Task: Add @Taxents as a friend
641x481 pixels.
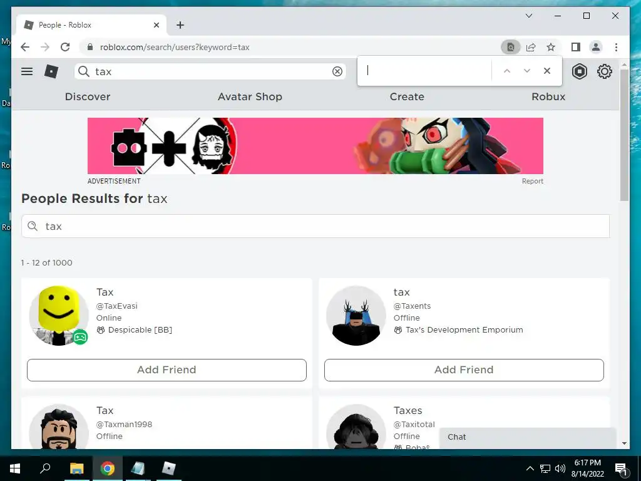Action: pyautogui.click(x=464, y=370)
